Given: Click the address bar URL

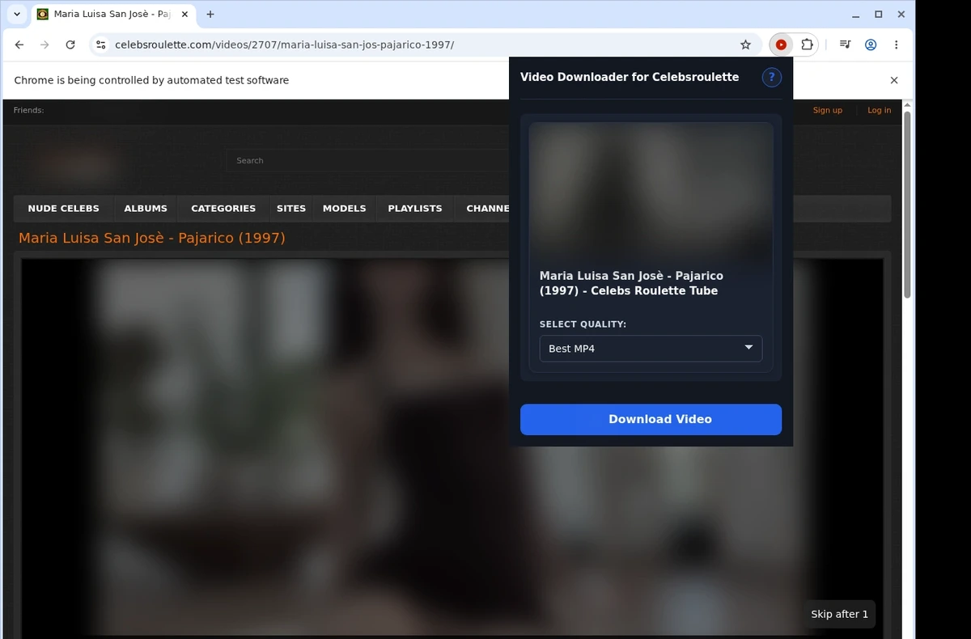Looking at the screenshot, I should click(x=285, y=44).
